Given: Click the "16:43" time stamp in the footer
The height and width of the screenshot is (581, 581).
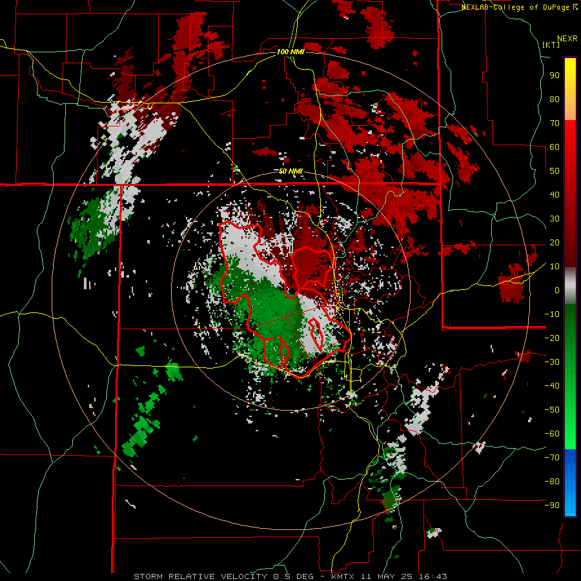Looking at the screenshot, I should point(434,576).
